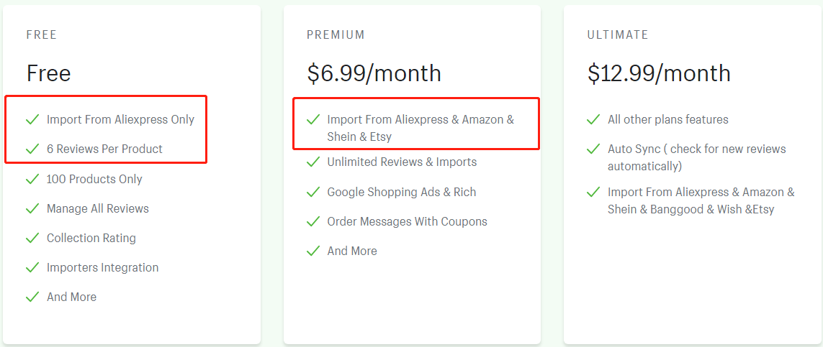823x347 pixels.
Task: Select the FREE plan heading
Action: [x=42, y=35]
